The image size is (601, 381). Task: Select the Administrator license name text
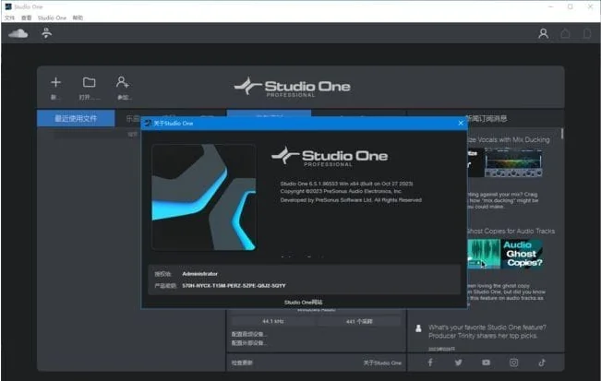(x=199, y=274)
